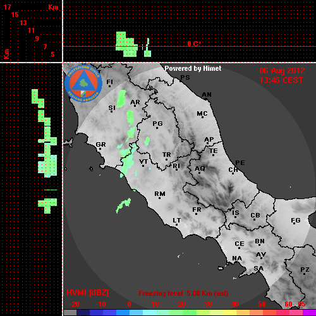Screen dimensions: 316x316
Task: Click the '65' dBZ scale value
Action: coord(301,304)
